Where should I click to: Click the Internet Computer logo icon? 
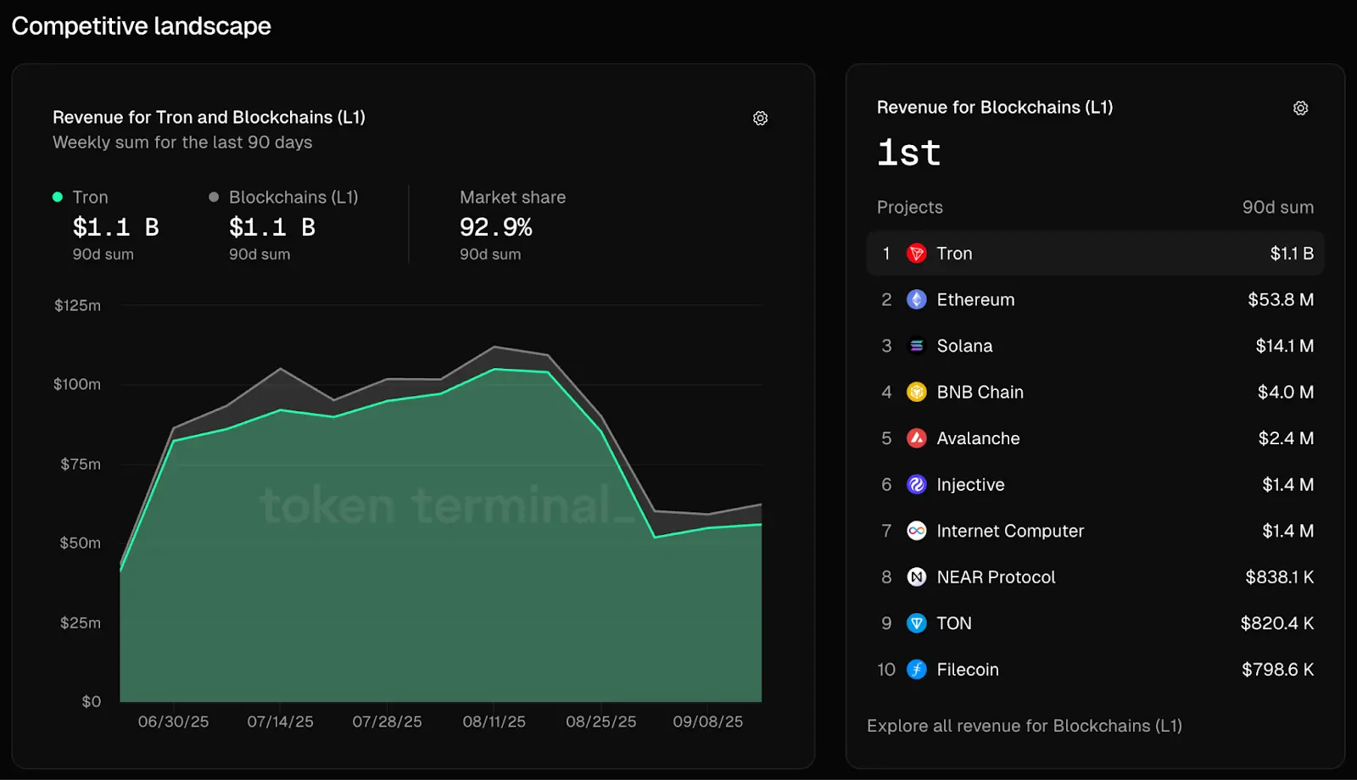pos(916,531)
